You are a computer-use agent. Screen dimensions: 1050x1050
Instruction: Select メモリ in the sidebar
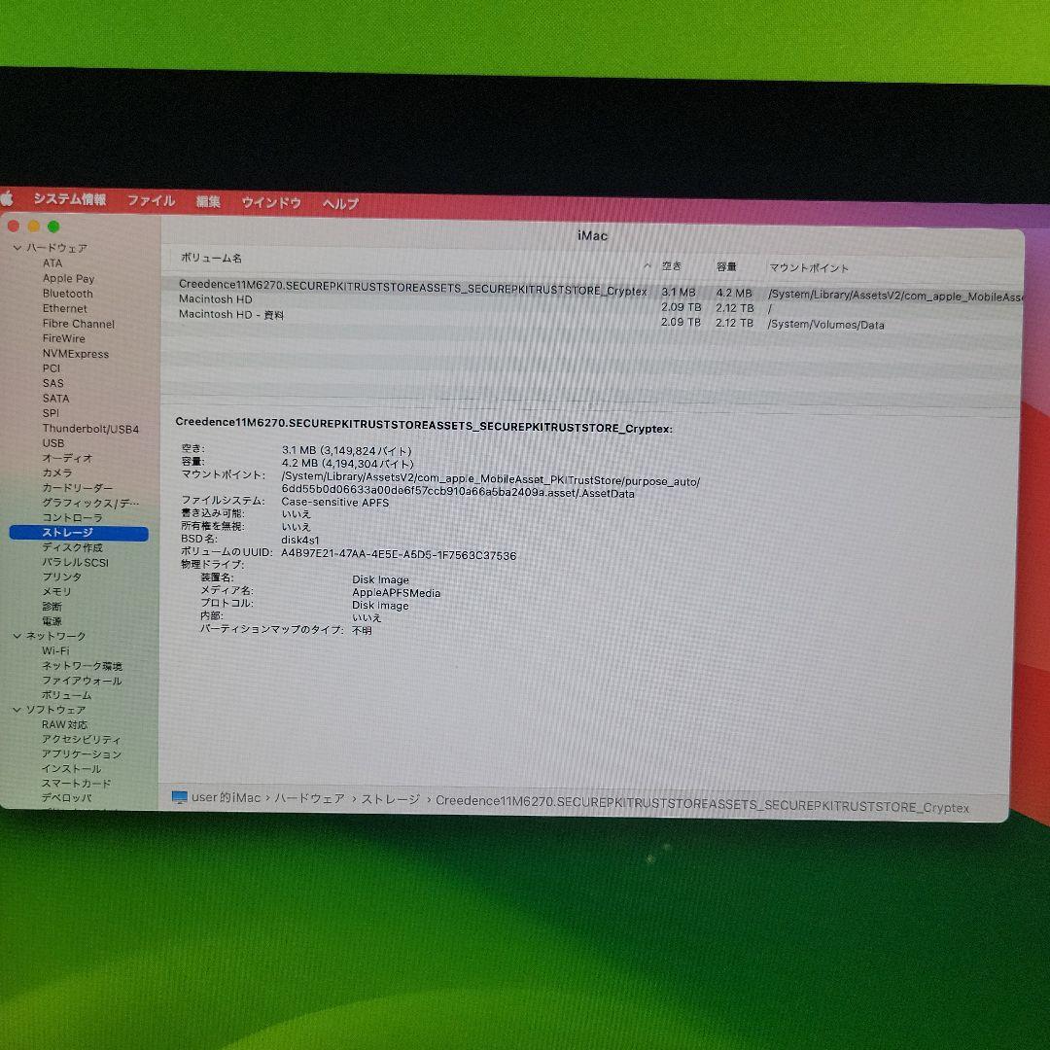click(56, 591)
